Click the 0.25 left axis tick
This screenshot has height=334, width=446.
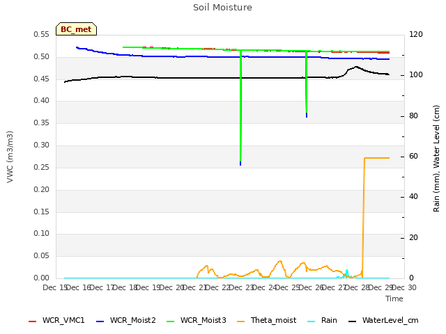pos(41,167)
